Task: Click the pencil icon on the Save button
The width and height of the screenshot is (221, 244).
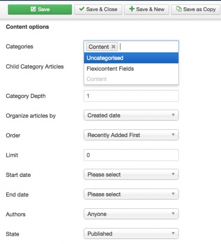Action: 33,9
